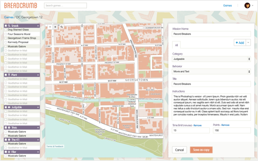
Task: Zoom in the map with plus button
Action: (x=55, y=27)
